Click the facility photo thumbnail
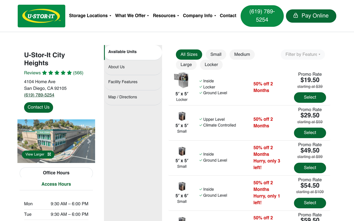 tap(56, 141)
